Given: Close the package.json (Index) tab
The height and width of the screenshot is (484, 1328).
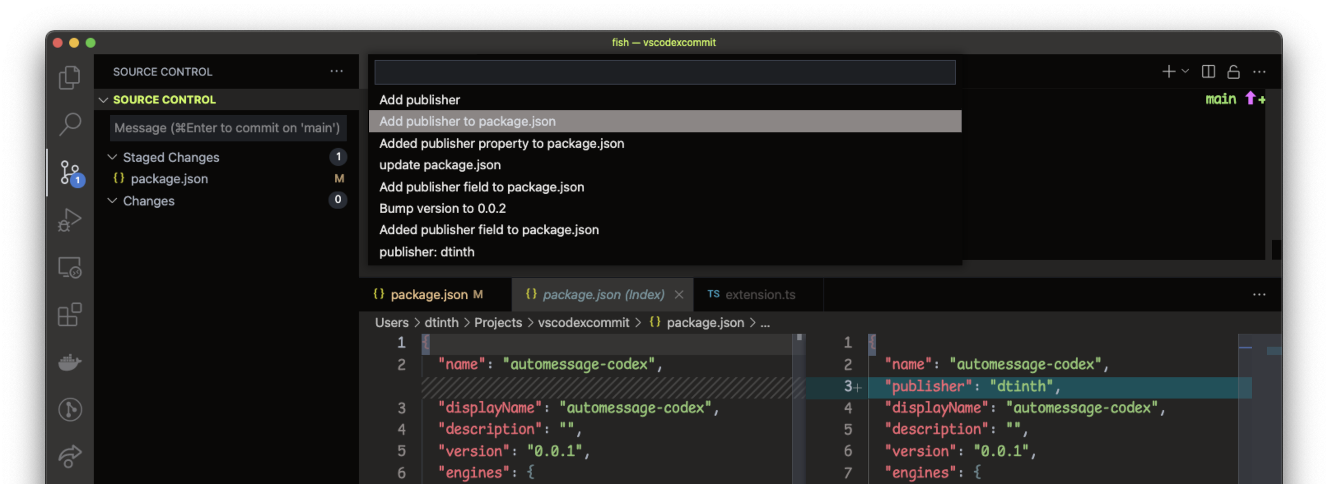Looking at the screenshot, I should click(x=679, y=294).
